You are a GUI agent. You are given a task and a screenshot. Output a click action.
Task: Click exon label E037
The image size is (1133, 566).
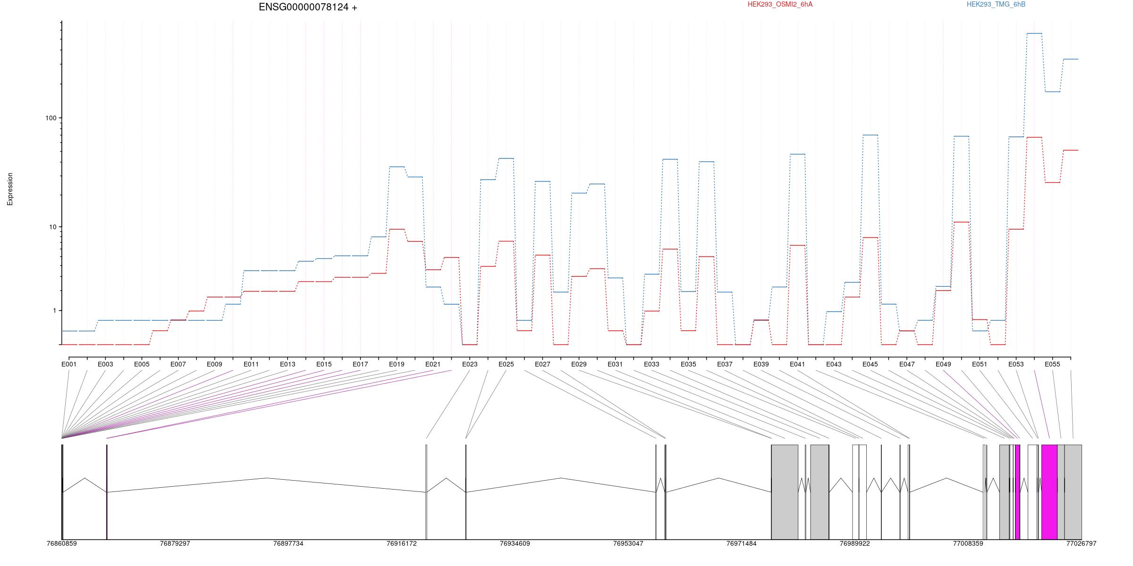(725, 364)
